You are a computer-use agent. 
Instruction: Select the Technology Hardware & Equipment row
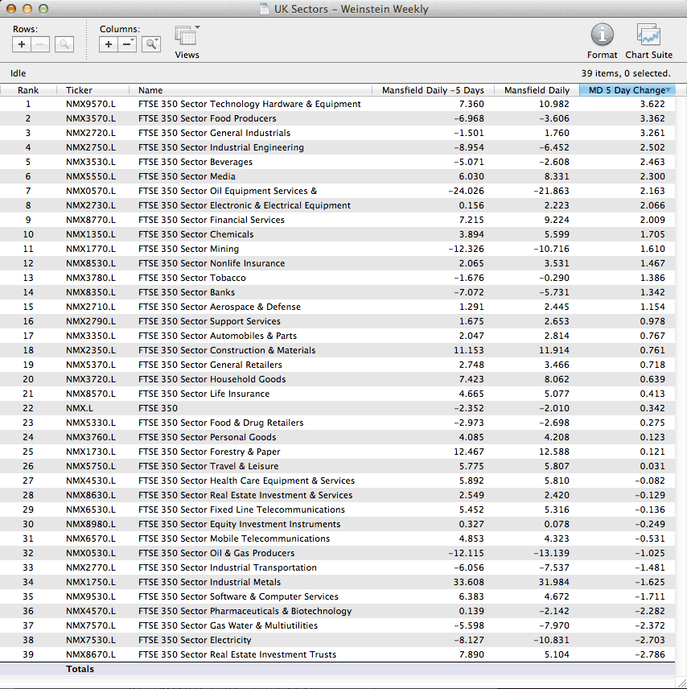point(249,104)
